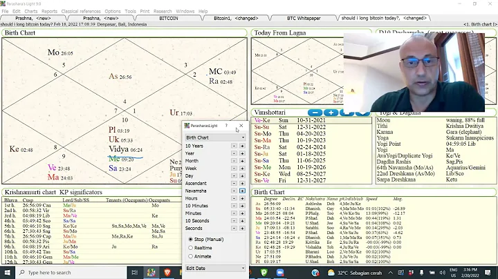Step back one of Minutes
Image resolution: width=498 pixels, height=279 pixels.
(234, 213)
